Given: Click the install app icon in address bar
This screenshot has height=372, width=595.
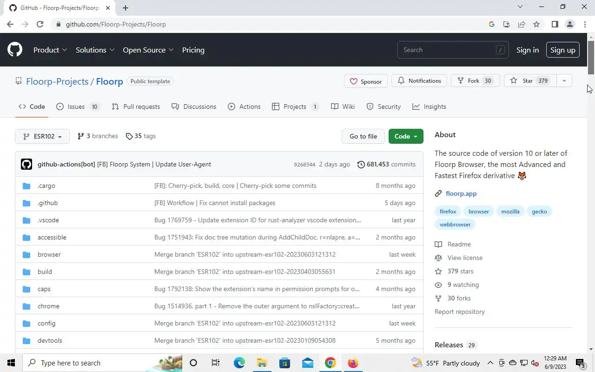Looking at the screenshot, I should (507, 24).
